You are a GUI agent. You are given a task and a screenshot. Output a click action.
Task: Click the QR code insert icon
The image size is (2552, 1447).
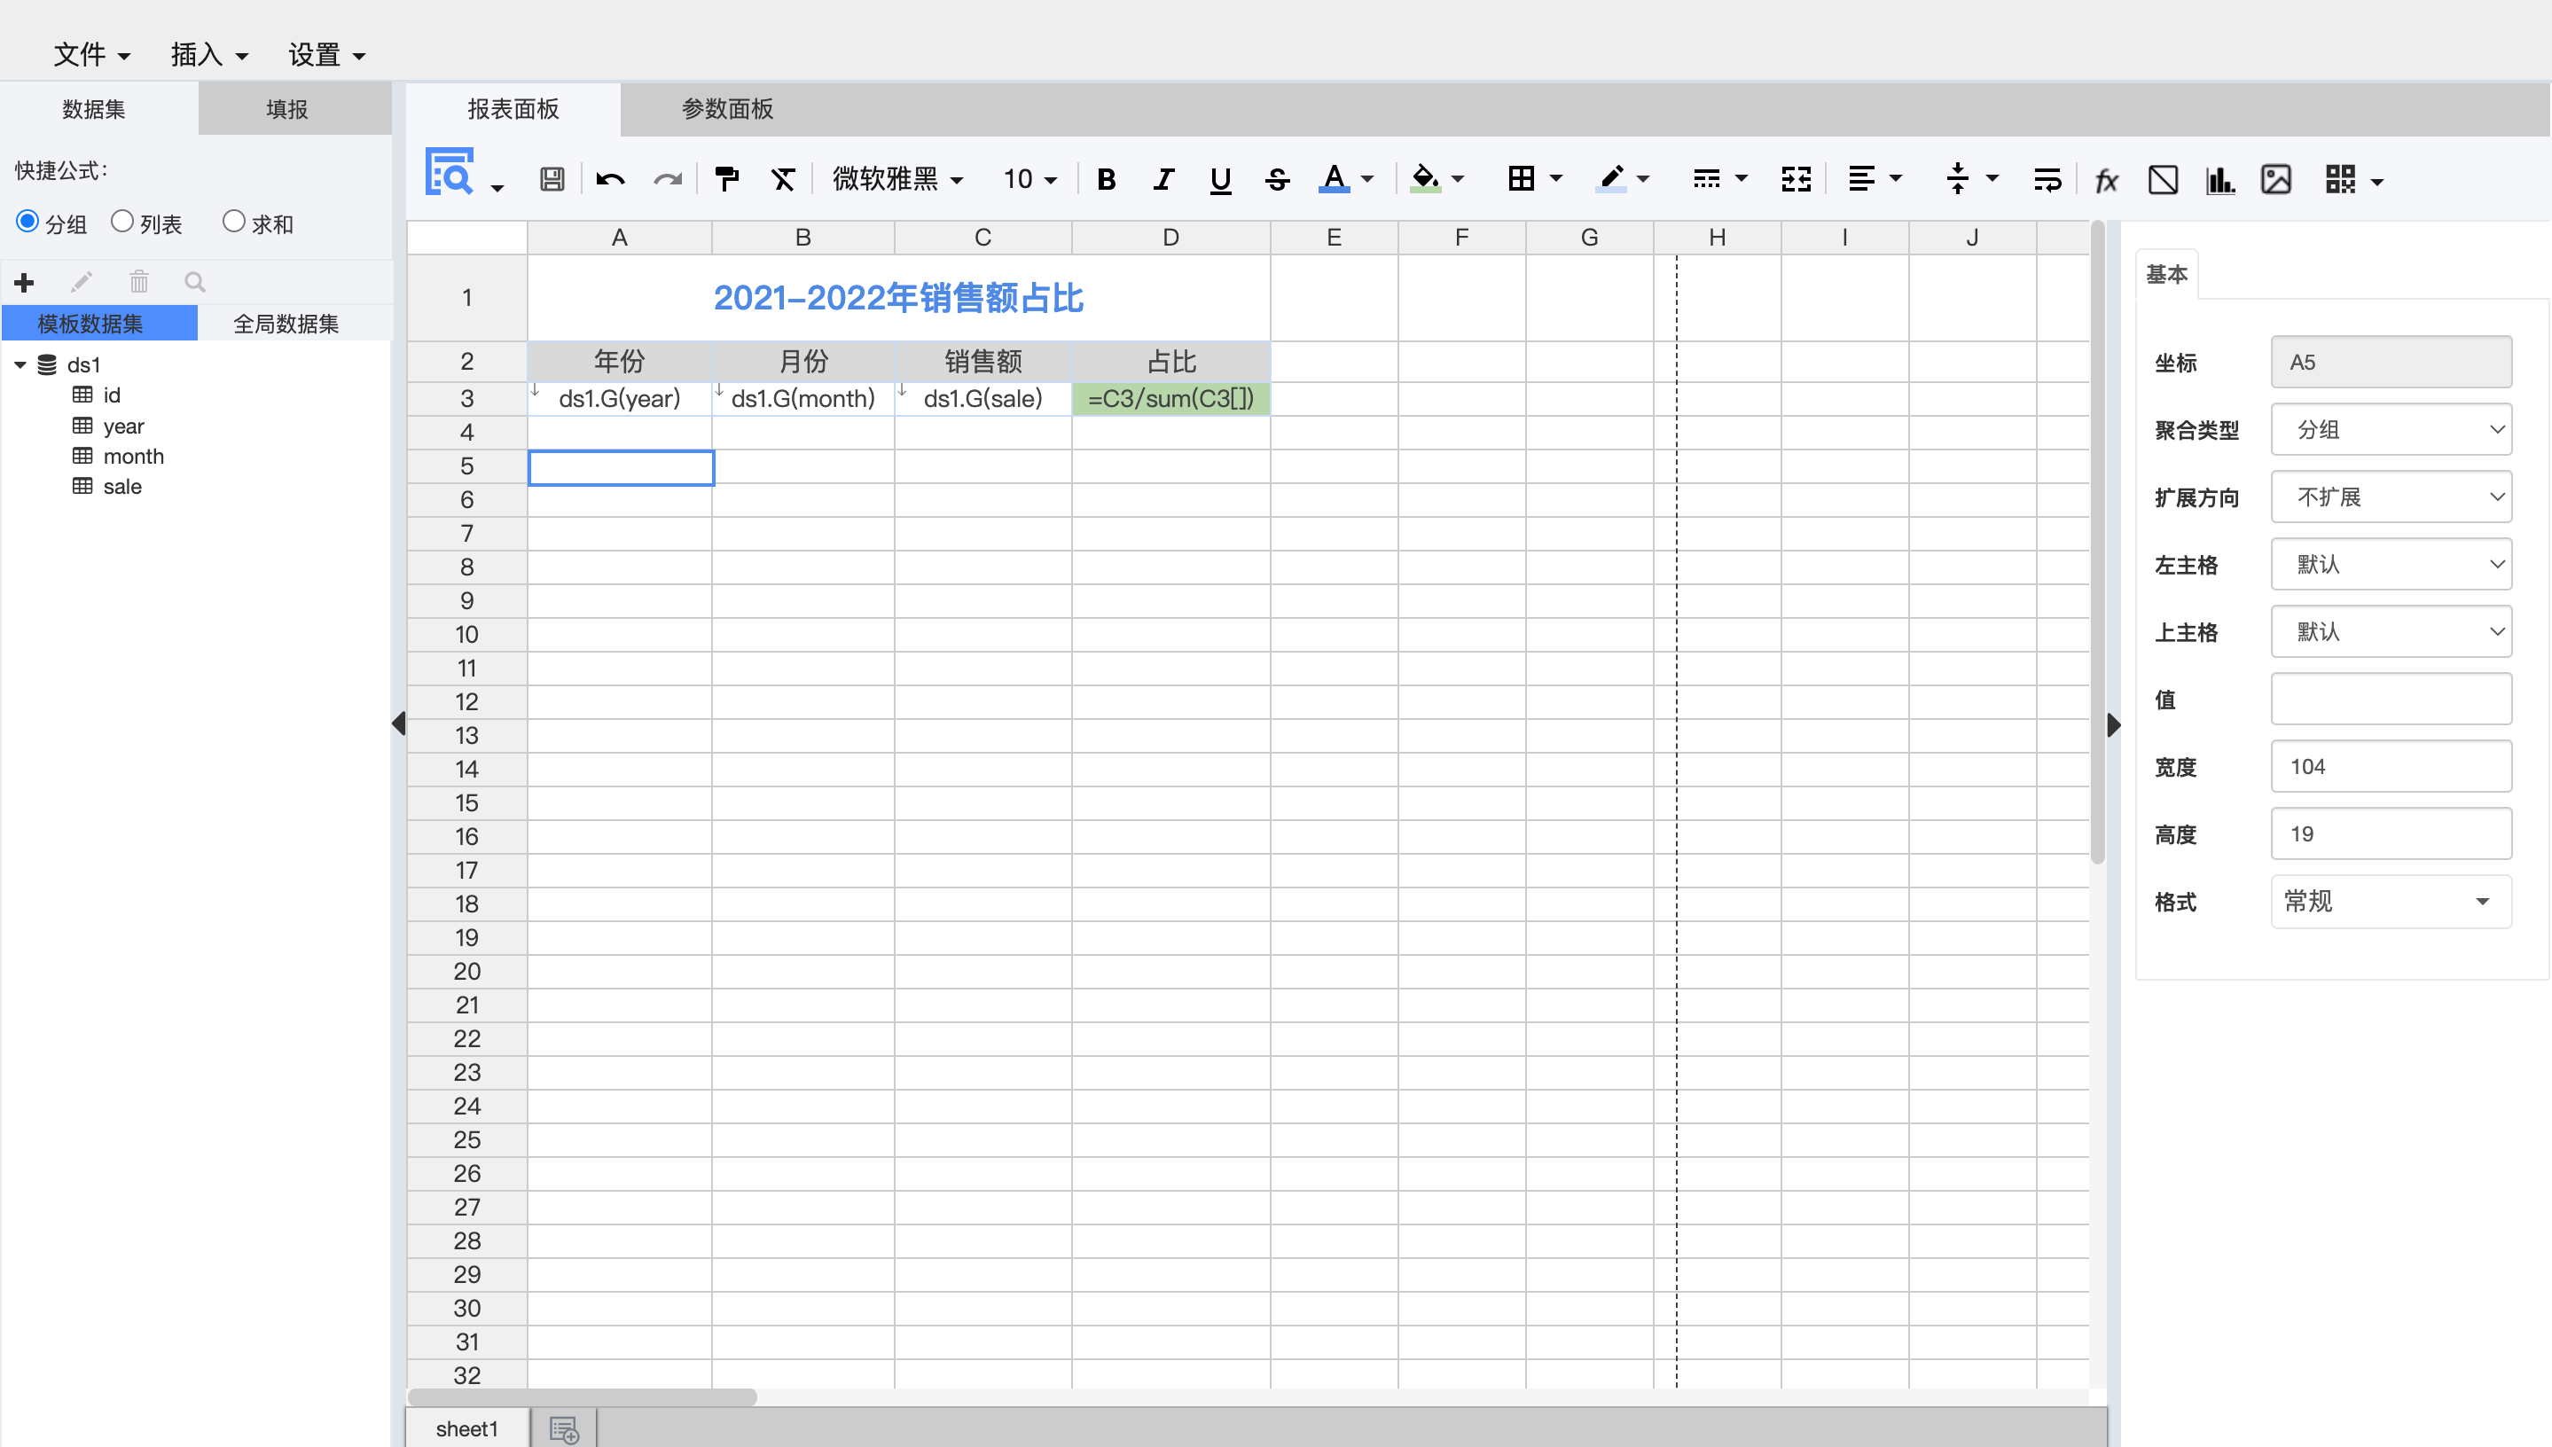pyautogui.click(x=2339, y=180)
